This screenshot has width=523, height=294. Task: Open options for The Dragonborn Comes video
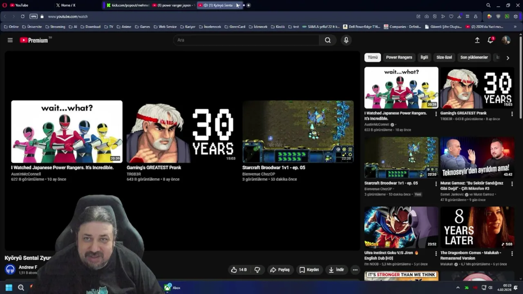[x=512, y=254]
